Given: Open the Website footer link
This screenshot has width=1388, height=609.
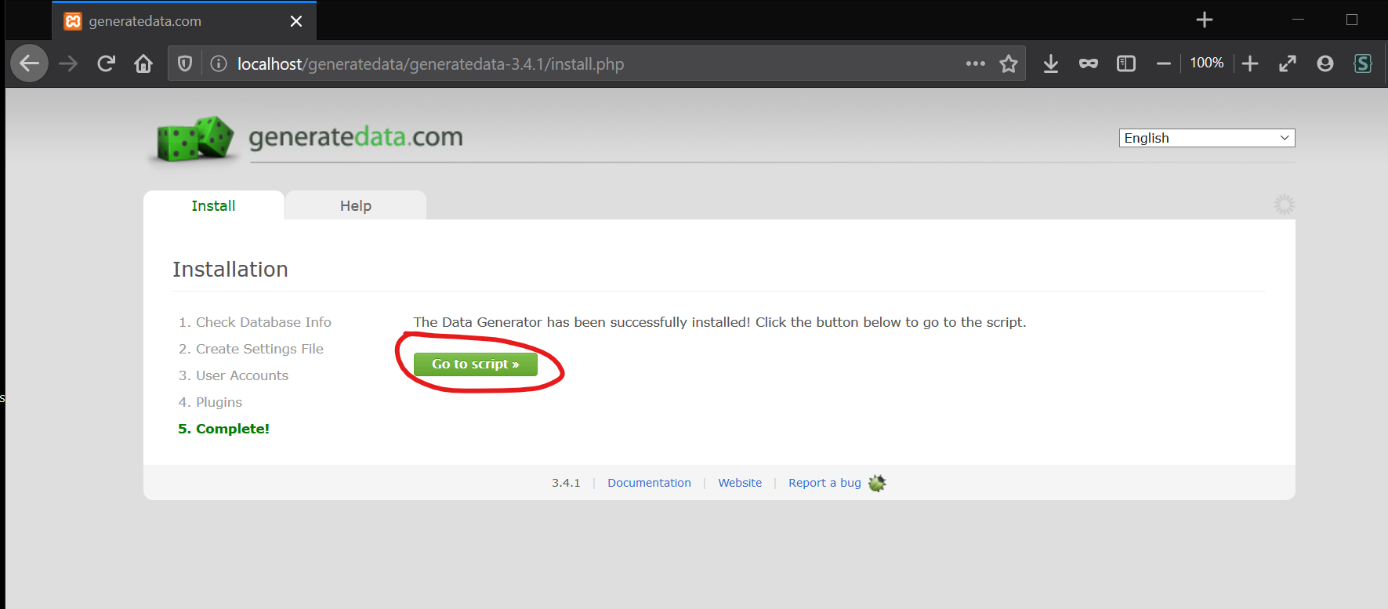Looking at the screenshot, I should [740, 483].
